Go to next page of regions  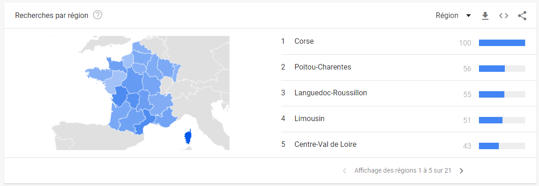pos(461,171)
